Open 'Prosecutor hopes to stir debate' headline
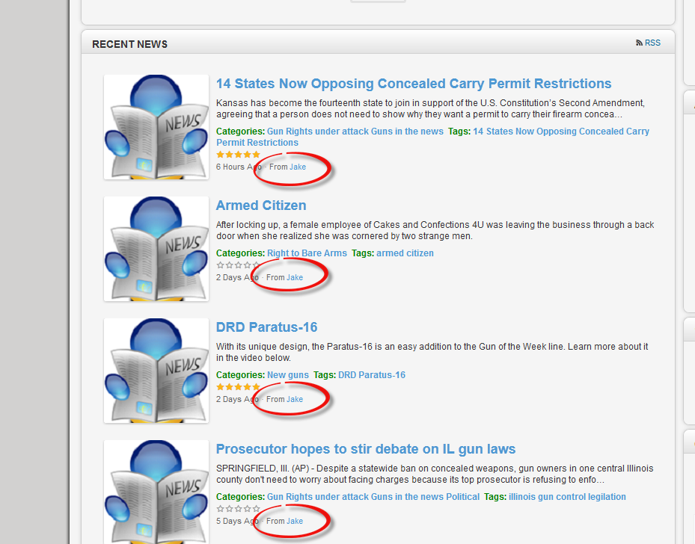Viewport: 695px width, 544px height. click(366, 449)
